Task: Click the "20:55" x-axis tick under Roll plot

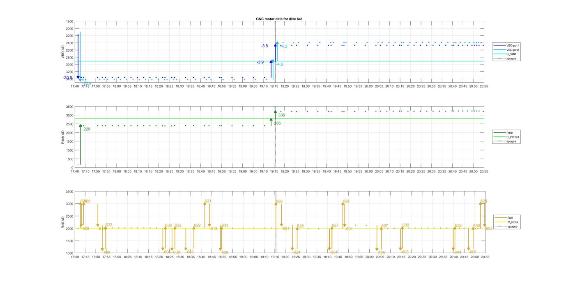Action: click(485, 257)
